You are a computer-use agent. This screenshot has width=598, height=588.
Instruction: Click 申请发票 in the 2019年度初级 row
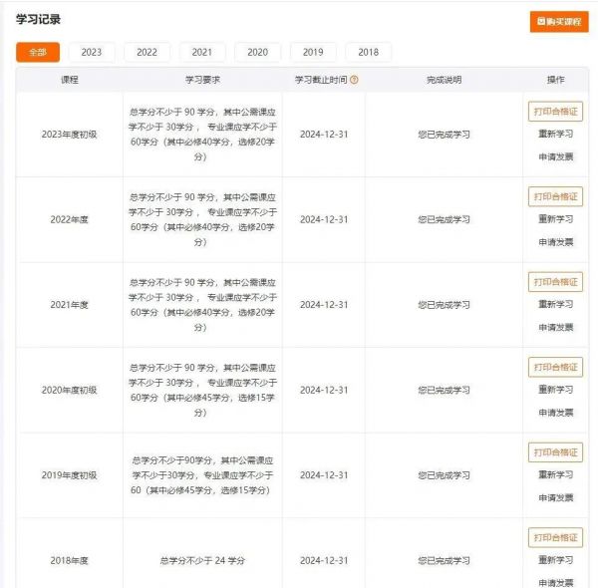click(556, 497)
